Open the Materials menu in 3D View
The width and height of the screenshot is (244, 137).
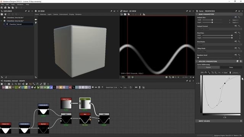43,14
